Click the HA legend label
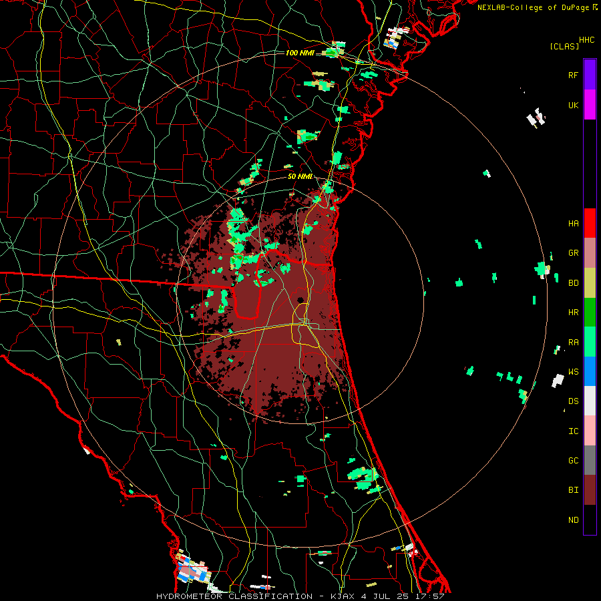Image resolution: width=601 pixels, height=601 pixels. (573, 223)
